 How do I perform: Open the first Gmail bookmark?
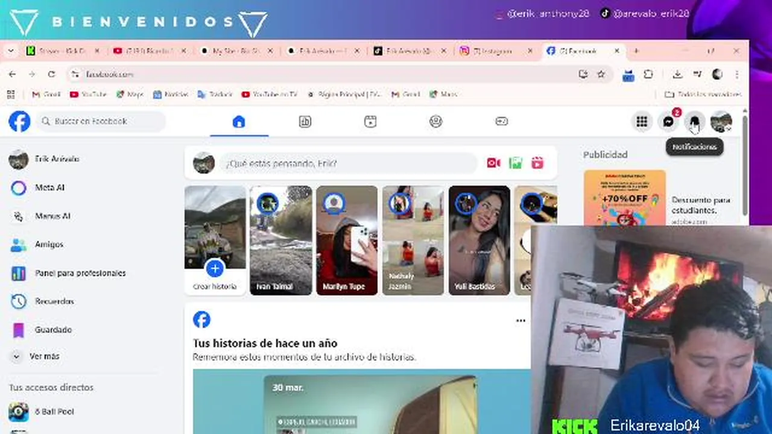click(x=46, y=95)
